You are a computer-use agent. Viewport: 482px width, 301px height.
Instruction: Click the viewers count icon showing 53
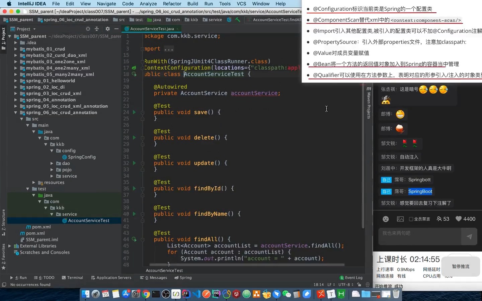tap(439, 219)
